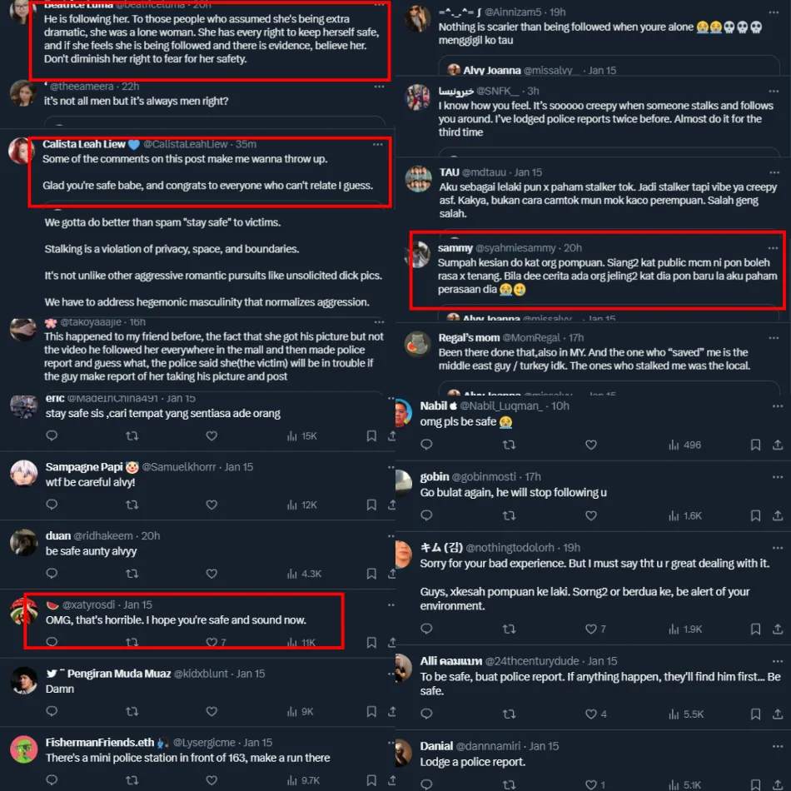Share Nabil's "omg pls be safe" tweet
The width and height of the screenshot is (791, 791).
[x=778, y=445]
